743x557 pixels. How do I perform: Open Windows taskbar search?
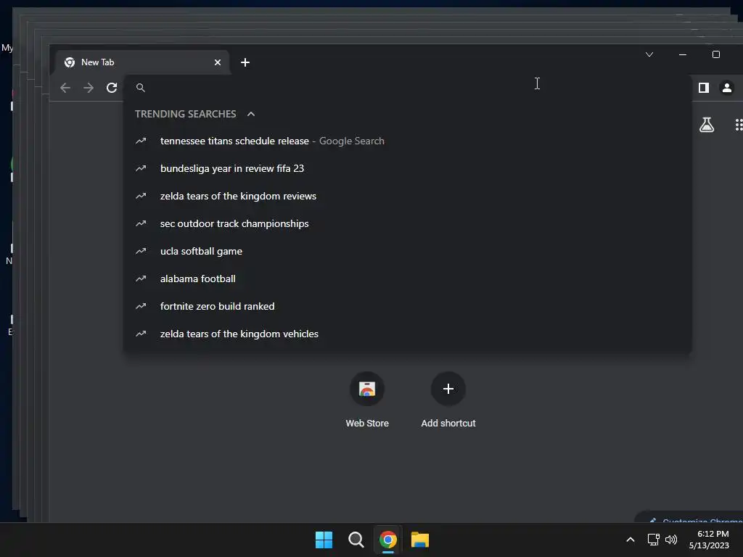356,540
